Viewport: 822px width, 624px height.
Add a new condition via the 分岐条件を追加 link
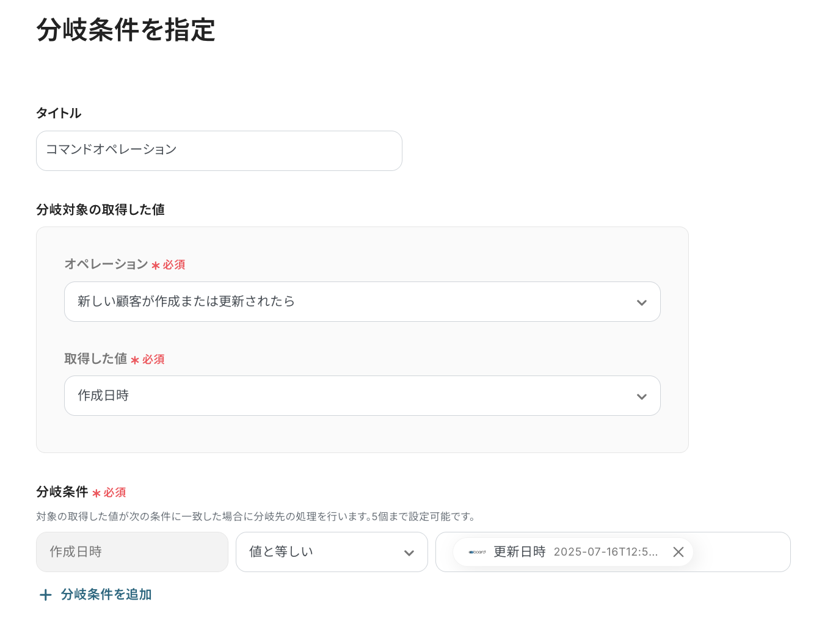coord(106,595)
